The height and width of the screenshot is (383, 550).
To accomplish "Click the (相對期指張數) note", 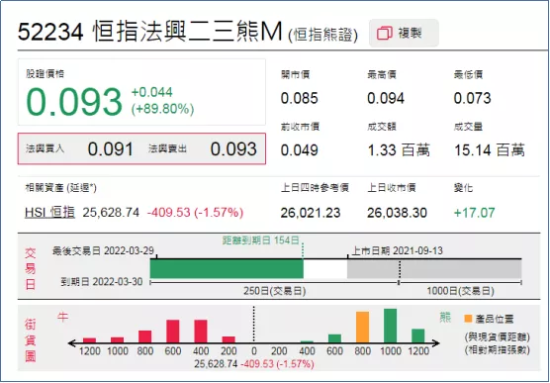I will pos(498,350).
